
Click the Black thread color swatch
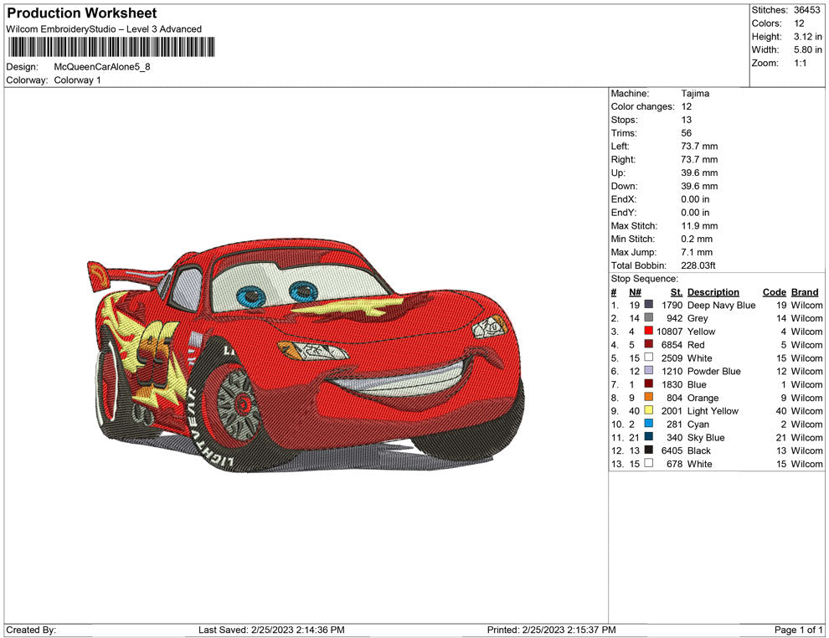pos(648,451)
